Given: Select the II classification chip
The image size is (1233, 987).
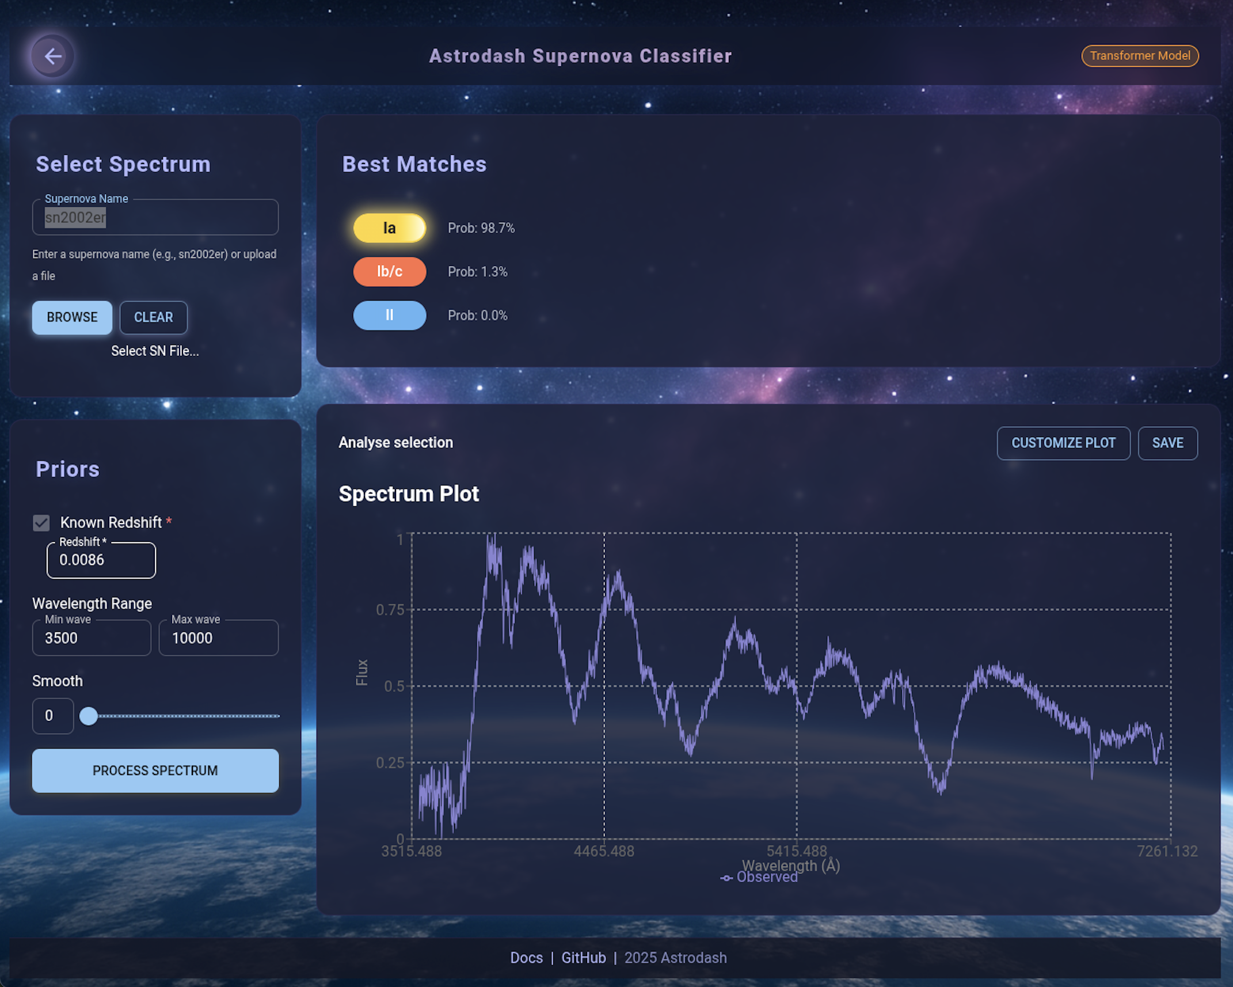Looking at the screenshot, I should (389, 315).
